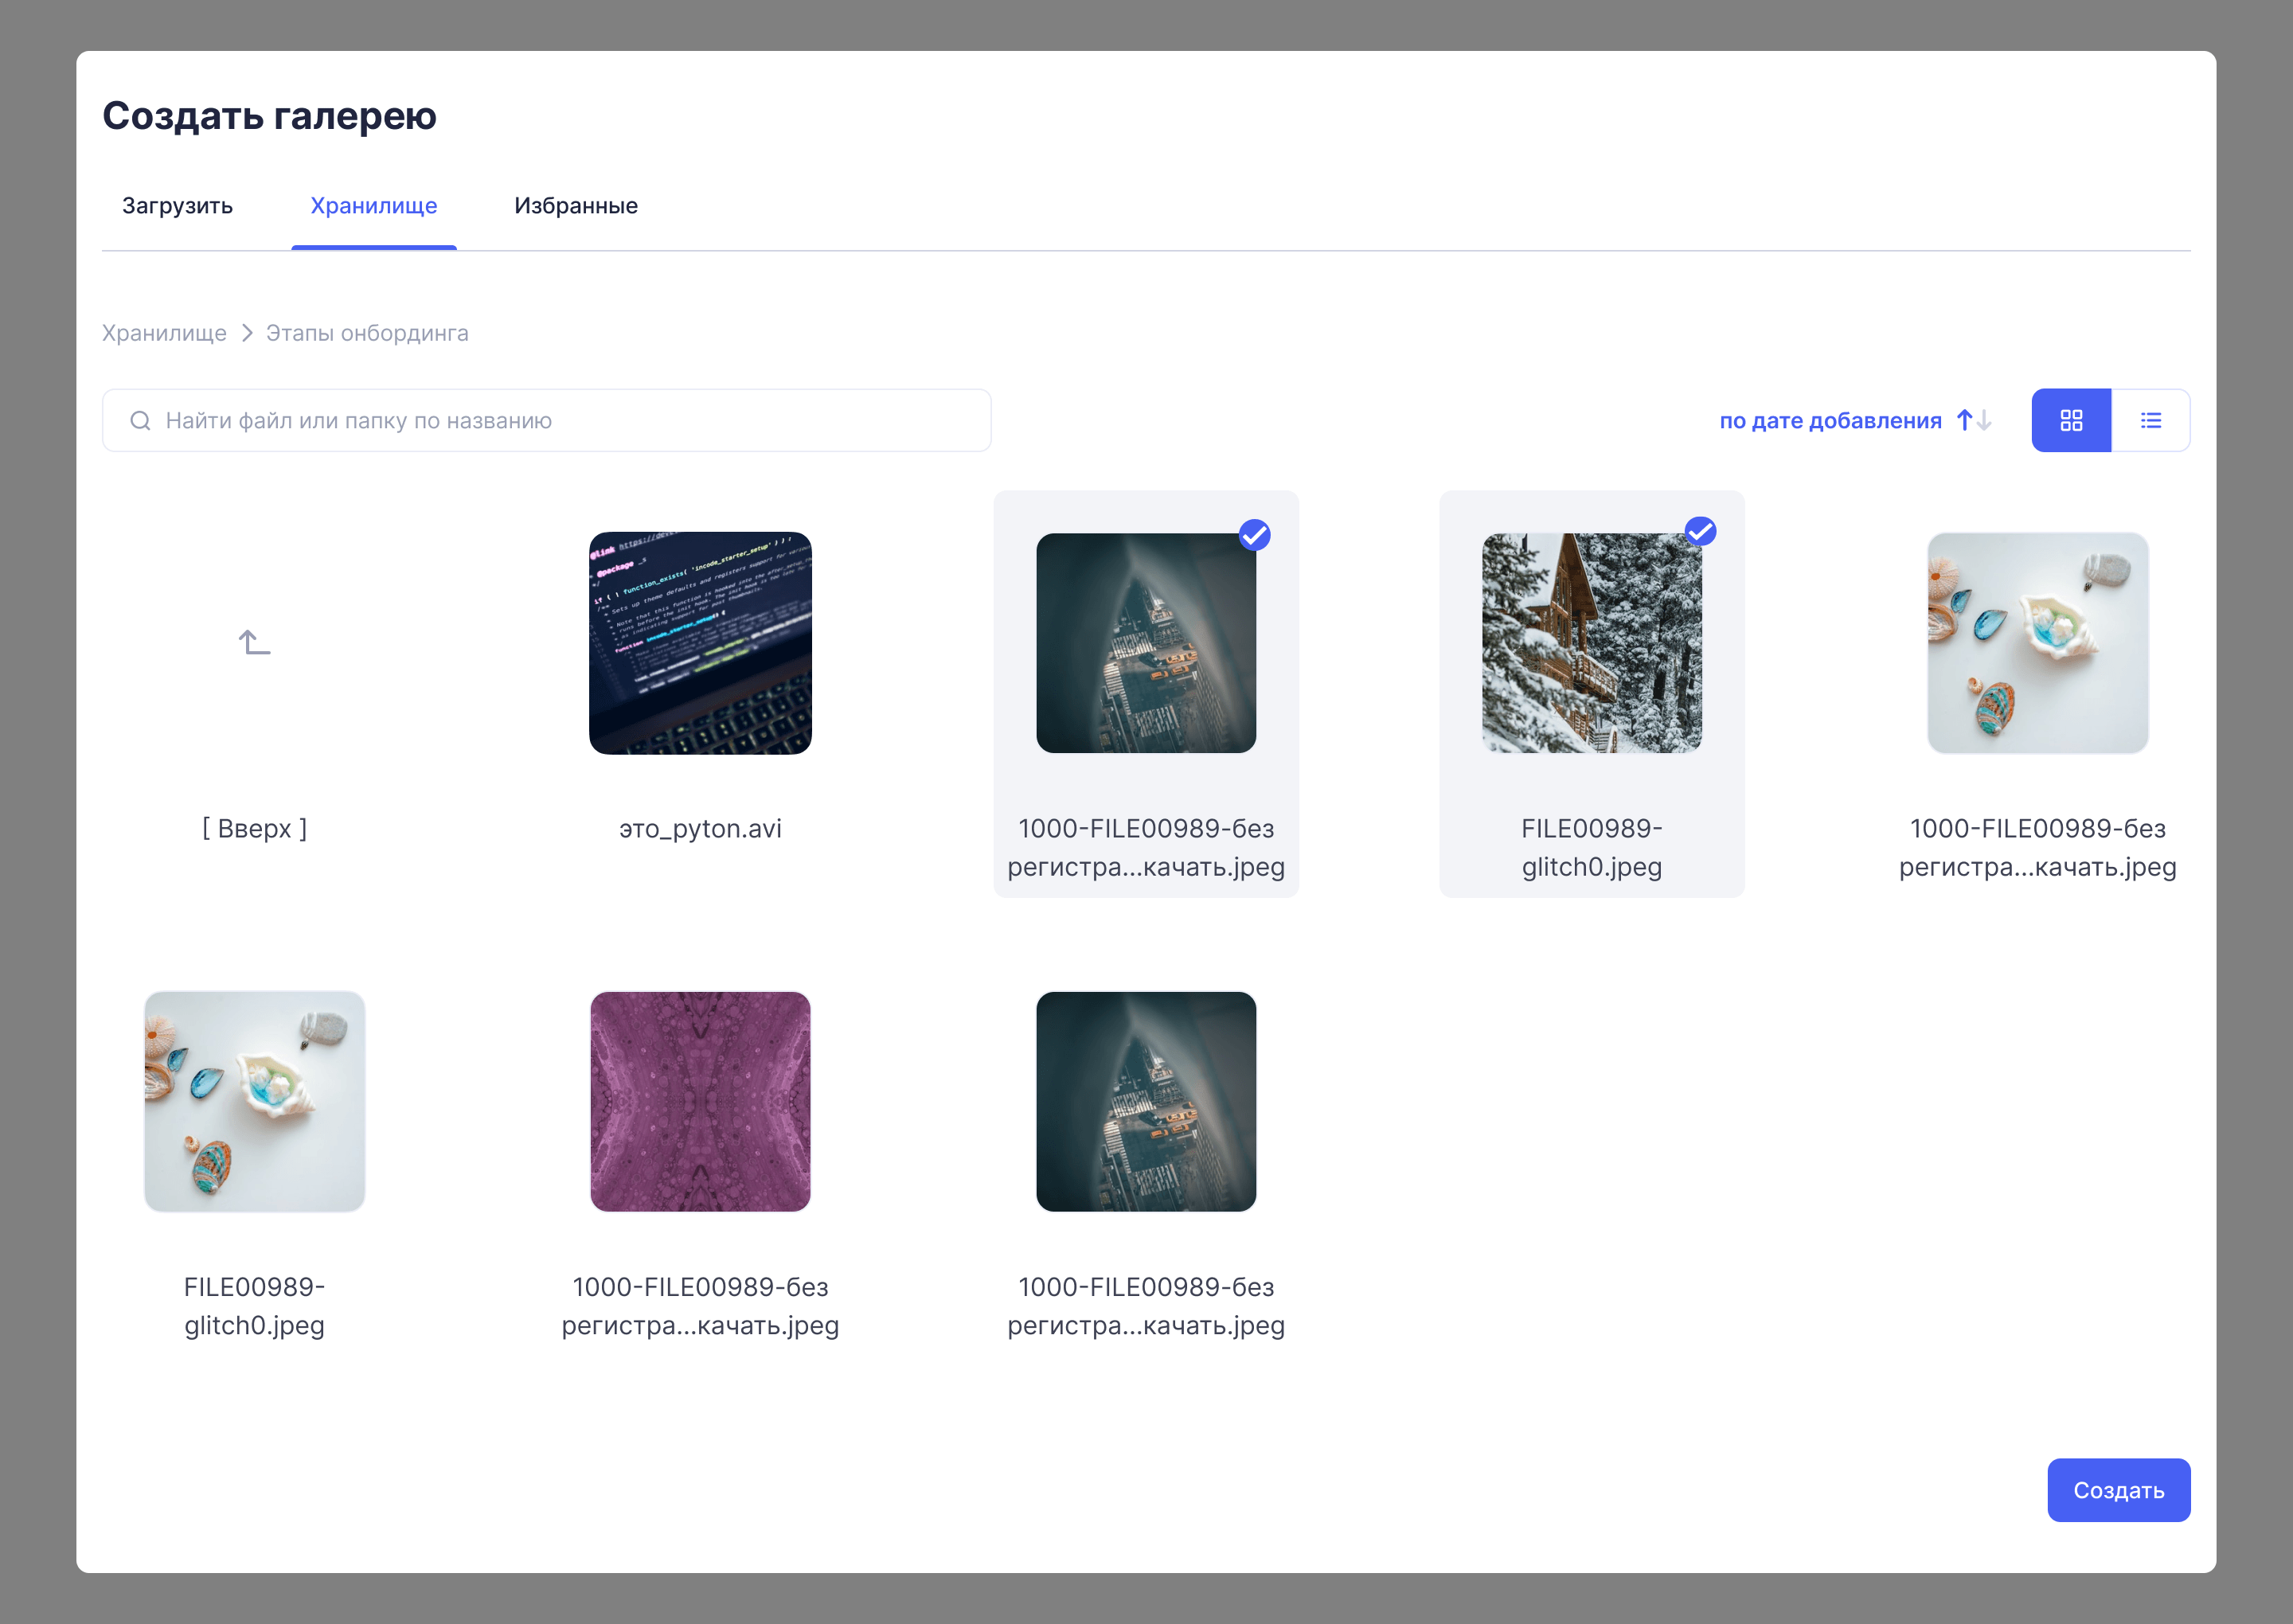Click the up-arrow folder icon

pyautogui.click(x=254, y=642)
